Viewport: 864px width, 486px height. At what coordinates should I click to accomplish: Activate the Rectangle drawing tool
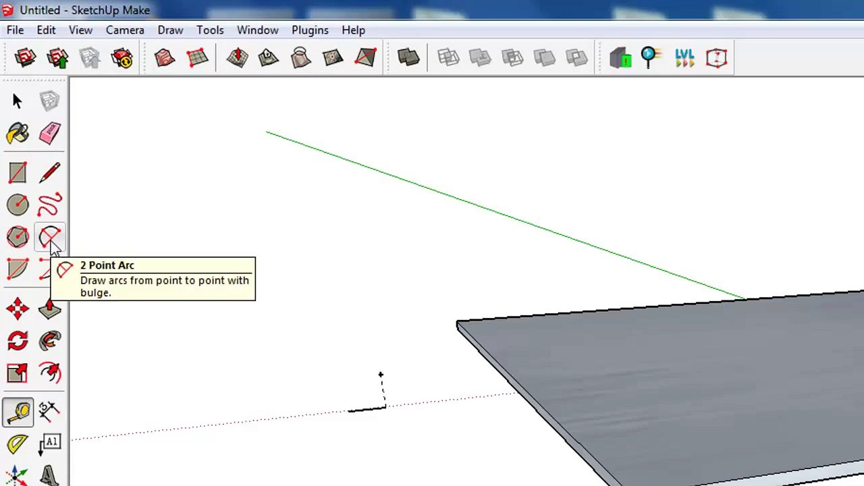[x=18, y=173]
